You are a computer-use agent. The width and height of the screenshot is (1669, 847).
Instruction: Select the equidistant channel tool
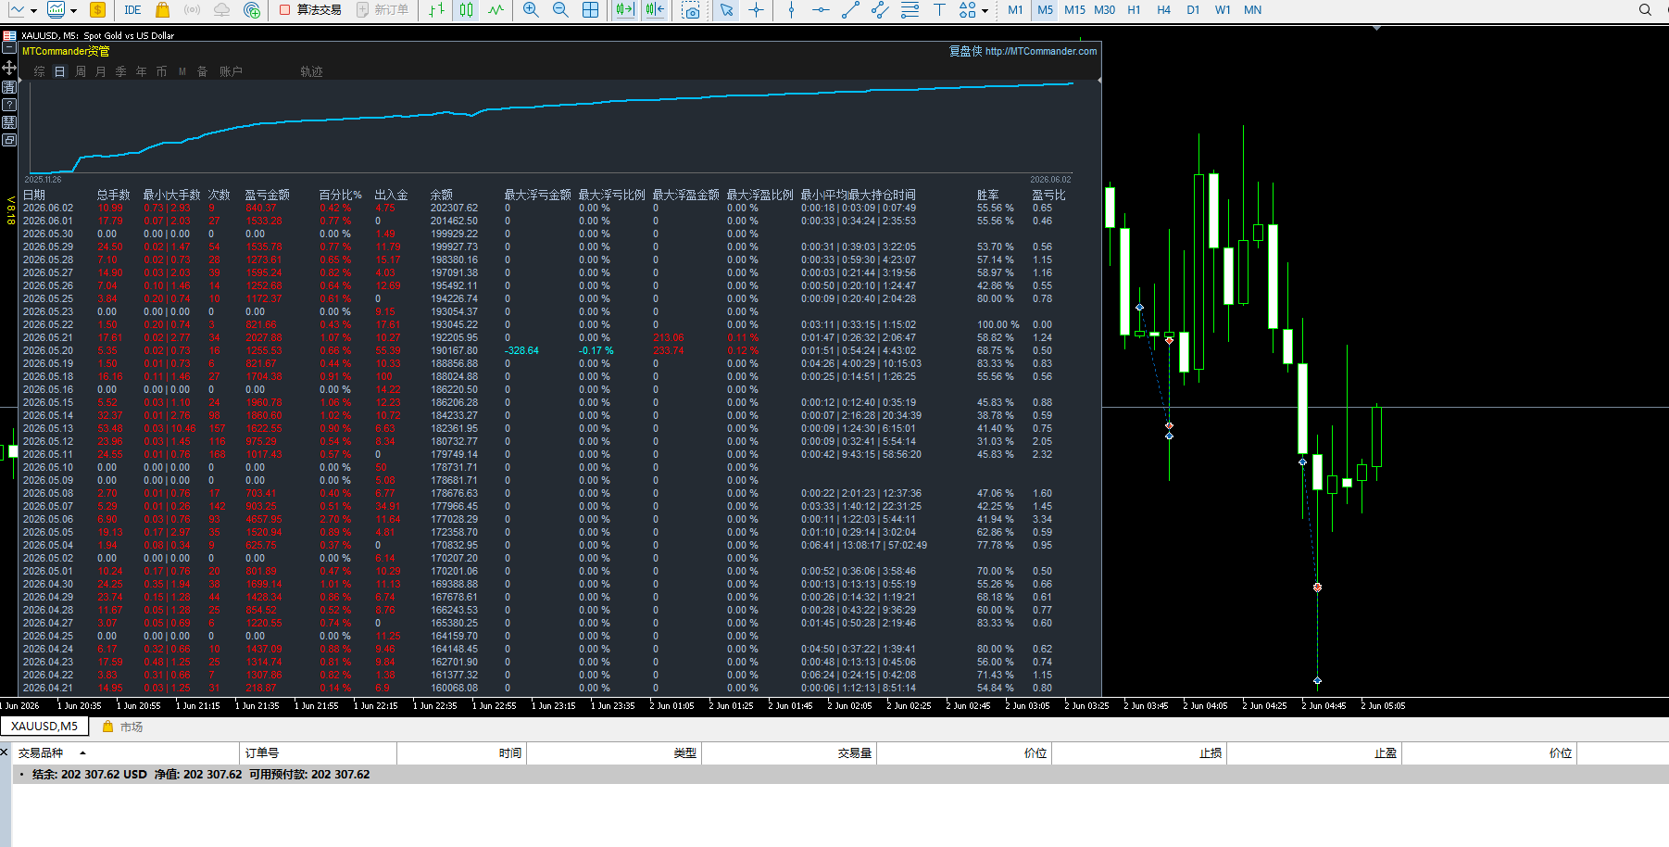click(880, 10)
